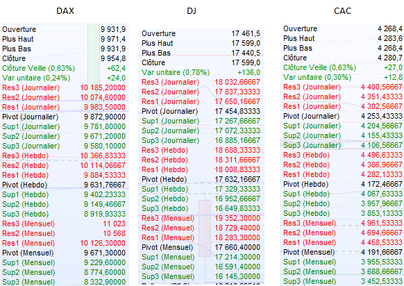The width and height of the screenshot is (404, 286).
Task: Select DAX Pivot (Hebdo) 9 631,76667
Action: [x=64, y=185]
